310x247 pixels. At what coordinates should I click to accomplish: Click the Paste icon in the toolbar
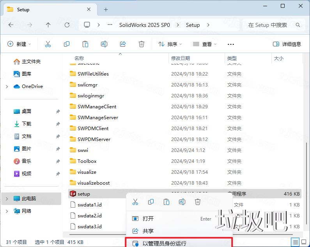tap(85, 44)
